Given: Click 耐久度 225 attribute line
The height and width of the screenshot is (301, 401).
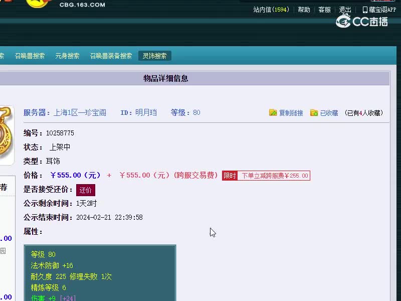Looking at the screenshot, I should pyautogui.click(x=71, y=276).
